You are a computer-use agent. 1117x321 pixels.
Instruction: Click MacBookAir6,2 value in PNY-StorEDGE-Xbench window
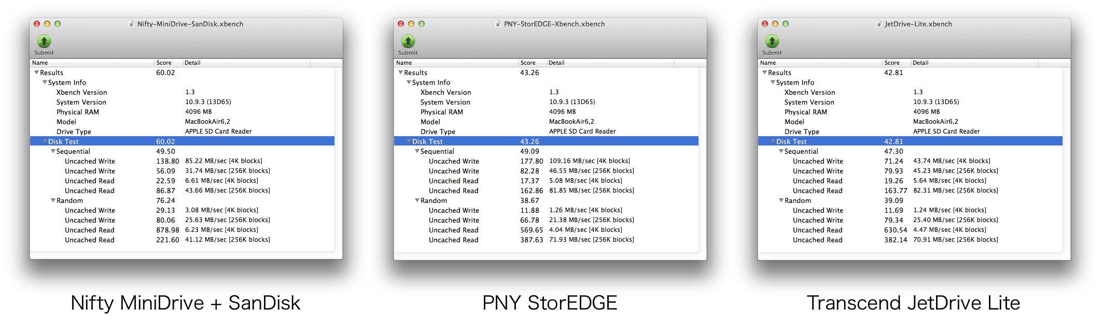click(572, 122)
